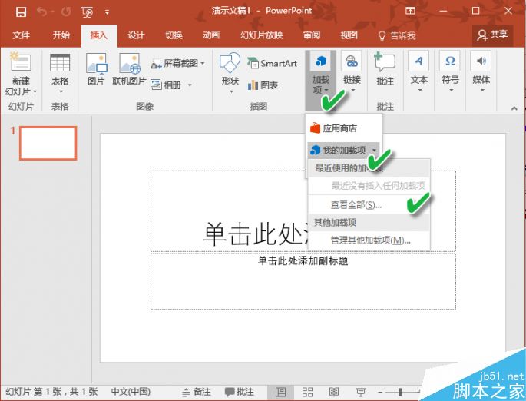
Task: Switch to Normal view icon
Action: 280,392
